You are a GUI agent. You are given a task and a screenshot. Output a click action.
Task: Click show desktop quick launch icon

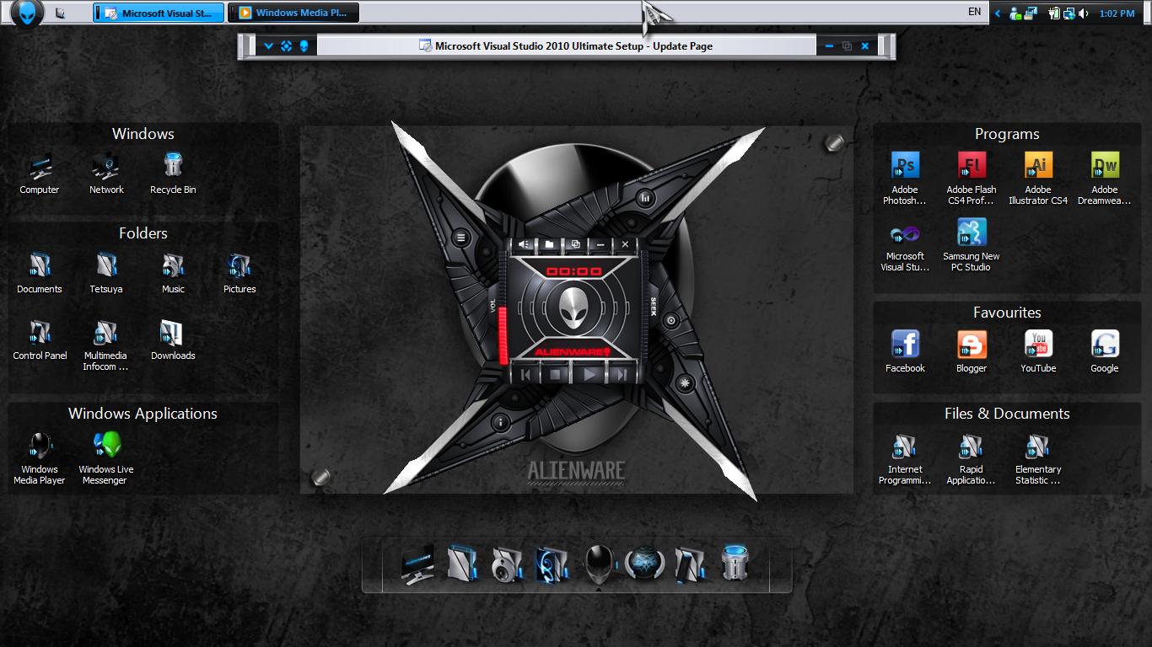(x=60, y=13)
